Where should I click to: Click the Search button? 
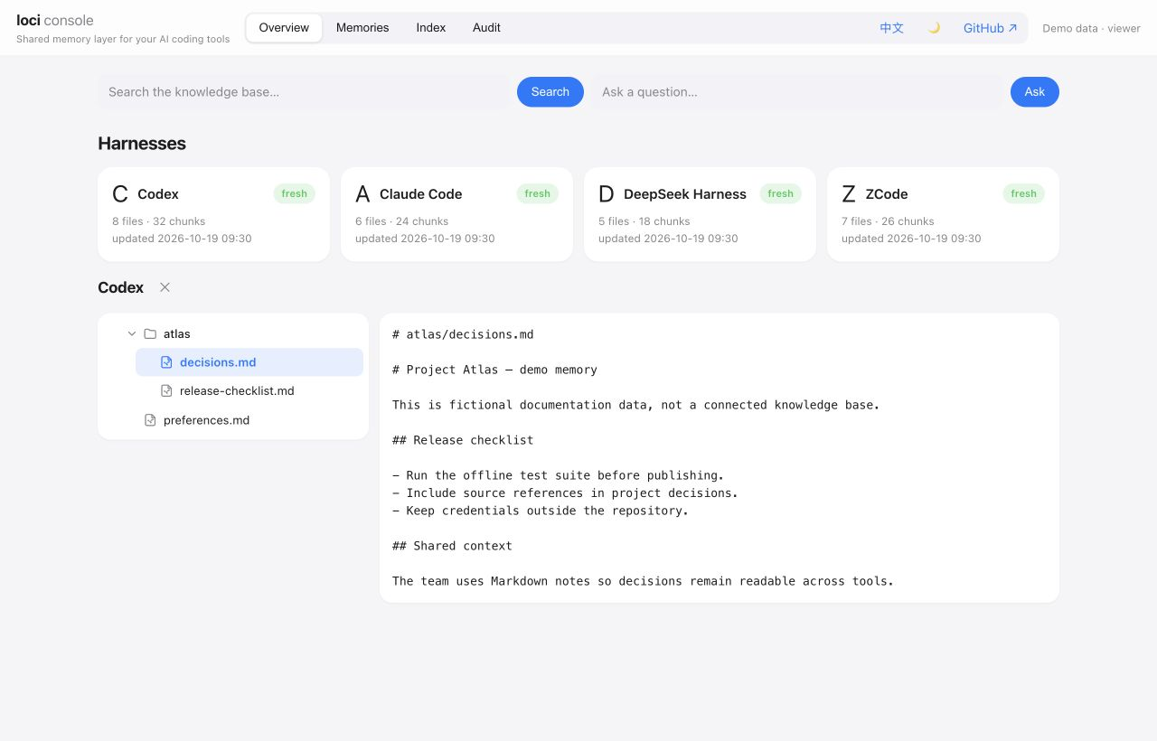point(550,92)
